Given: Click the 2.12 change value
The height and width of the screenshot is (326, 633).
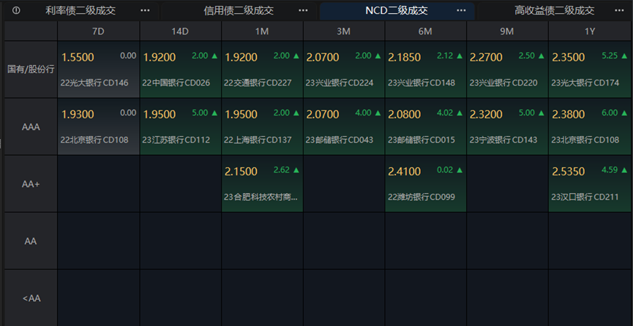Looking at the screenshot, I should point(445,56).
